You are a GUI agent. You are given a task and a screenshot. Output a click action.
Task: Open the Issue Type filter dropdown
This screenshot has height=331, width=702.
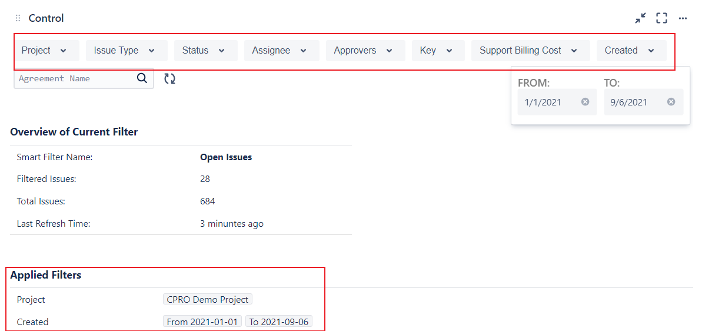click(127, 51)
